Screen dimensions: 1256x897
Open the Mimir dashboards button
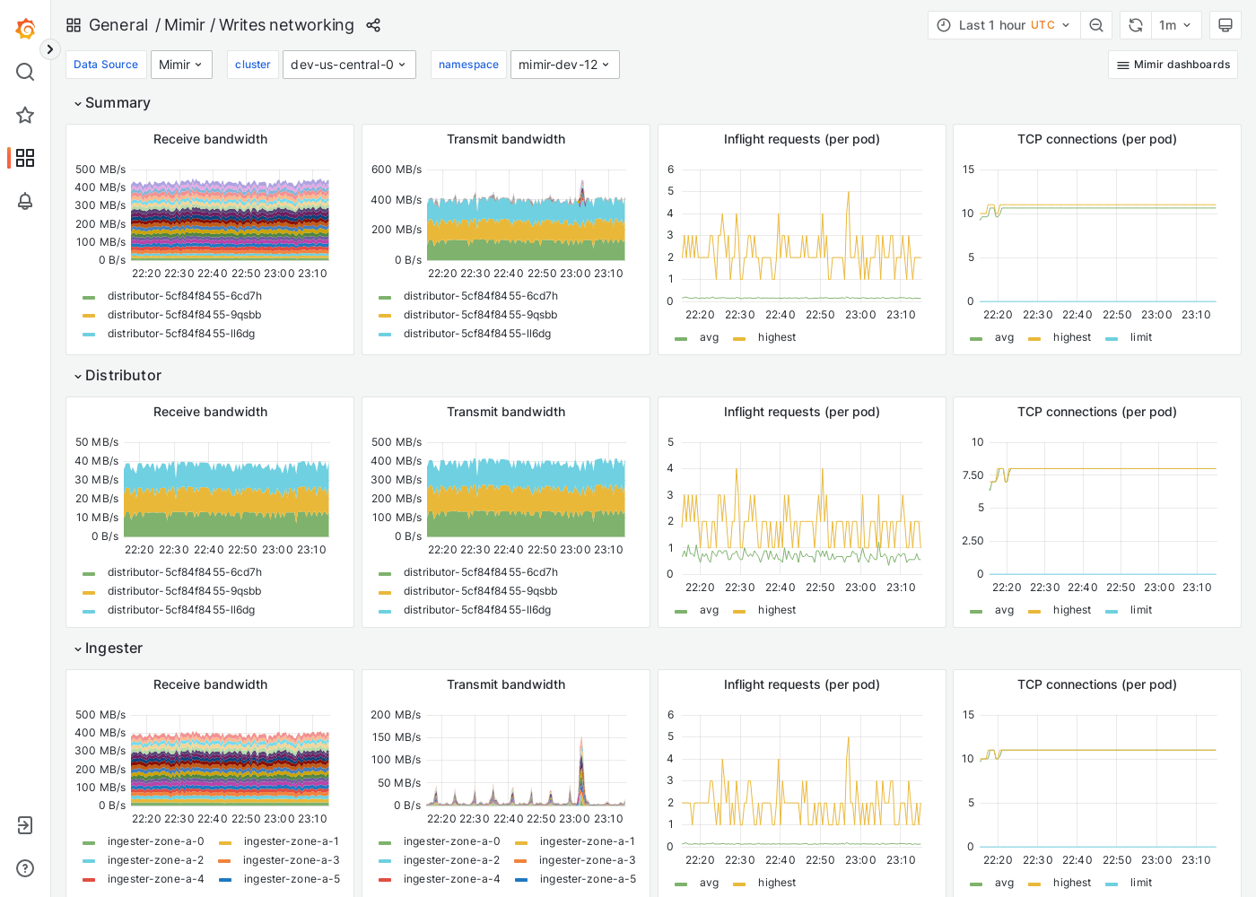point(1173,64)
